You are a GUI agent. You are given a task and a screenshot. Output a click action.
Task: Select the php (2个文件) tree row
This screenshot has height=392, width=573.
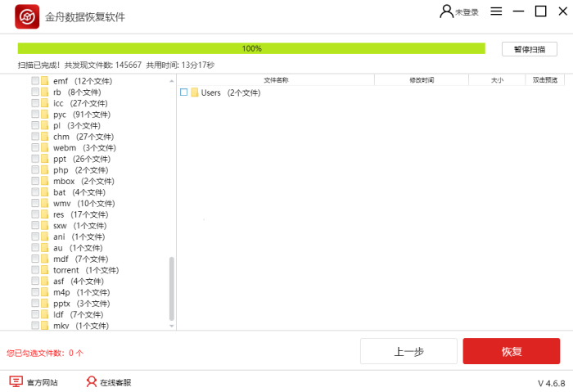[x=81, y=170]
